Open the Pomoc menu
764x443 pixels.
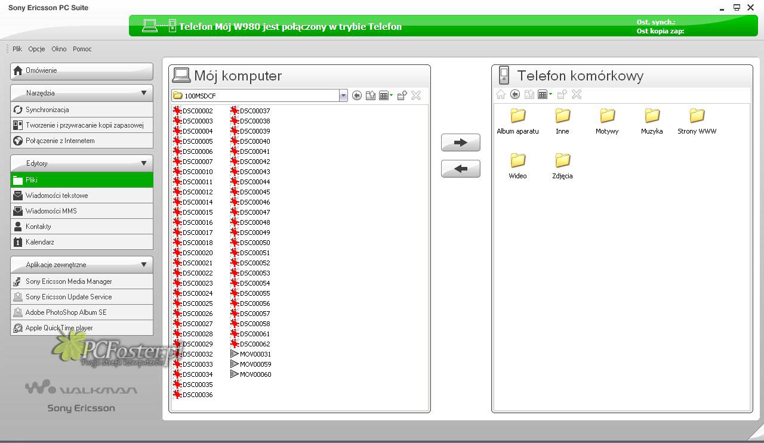tap(82, 49)
